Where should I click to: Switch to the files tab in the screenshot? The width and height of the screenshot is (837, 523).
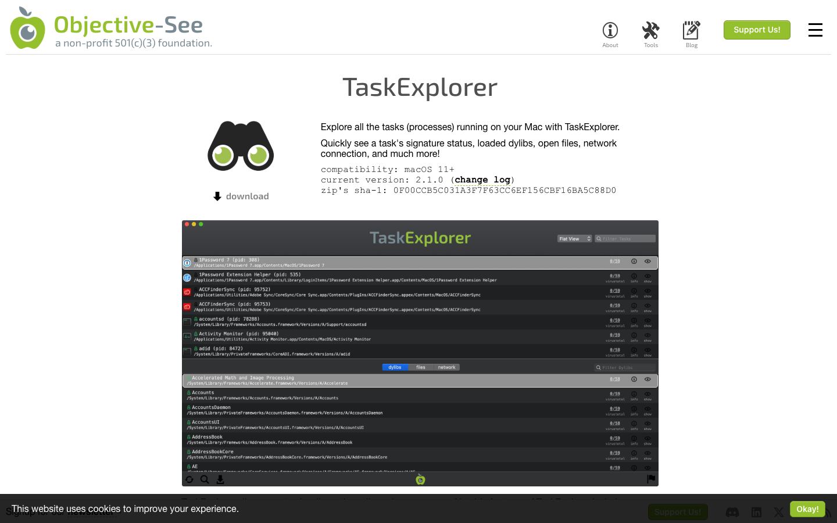421,367
